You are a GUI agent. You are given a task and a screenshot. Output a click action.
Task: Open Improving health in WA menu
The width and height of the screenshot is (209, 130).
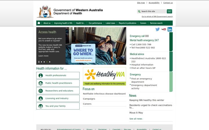[x=63, y=23]
